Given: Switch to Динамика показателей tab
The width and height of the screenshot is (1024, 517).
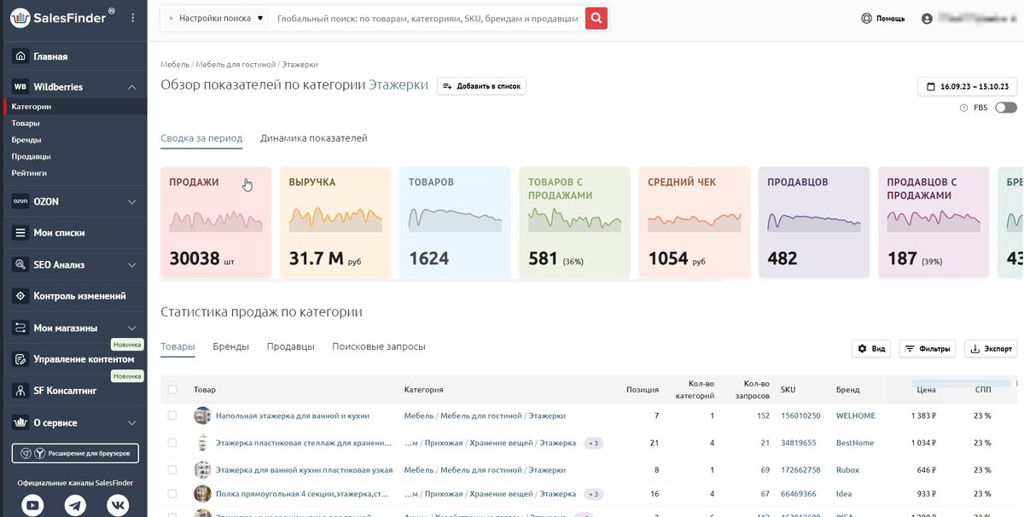Looking at the screenshot, I should coord(314,138).
